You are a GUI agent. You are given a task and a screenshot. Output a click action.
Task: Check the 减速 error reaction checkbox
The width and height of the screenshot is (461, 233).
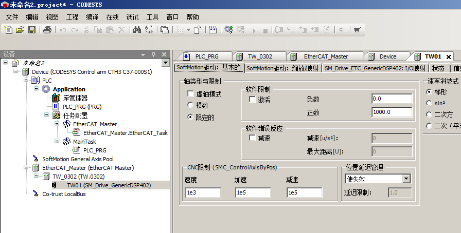(252, 138)
